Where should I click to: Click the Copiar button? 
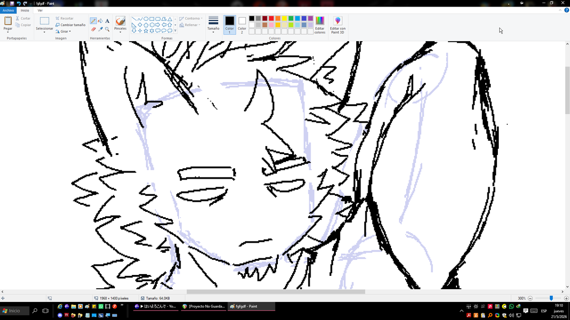click(23, 25)
